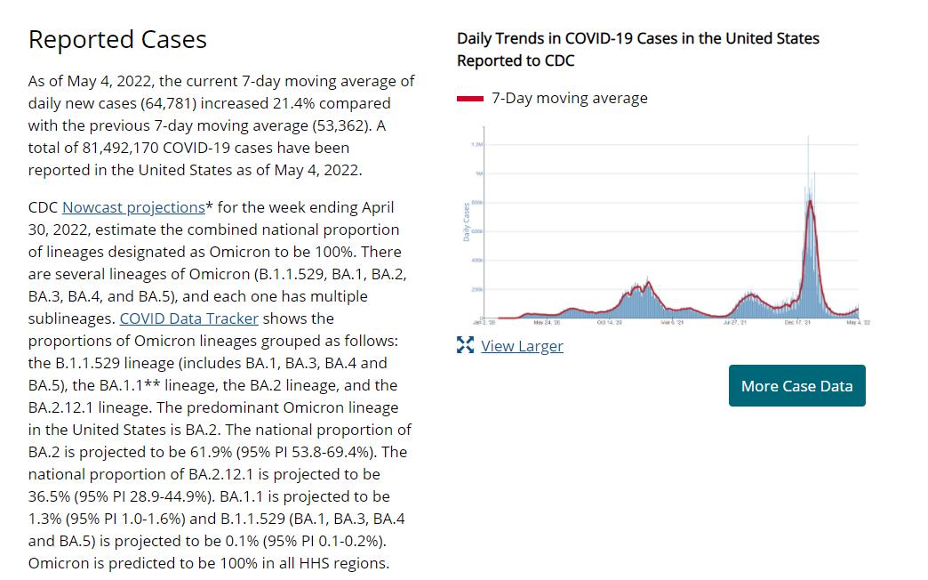
Task: Click the red 7-Day moving average legend swatch
Action: [x=470, y=99]
